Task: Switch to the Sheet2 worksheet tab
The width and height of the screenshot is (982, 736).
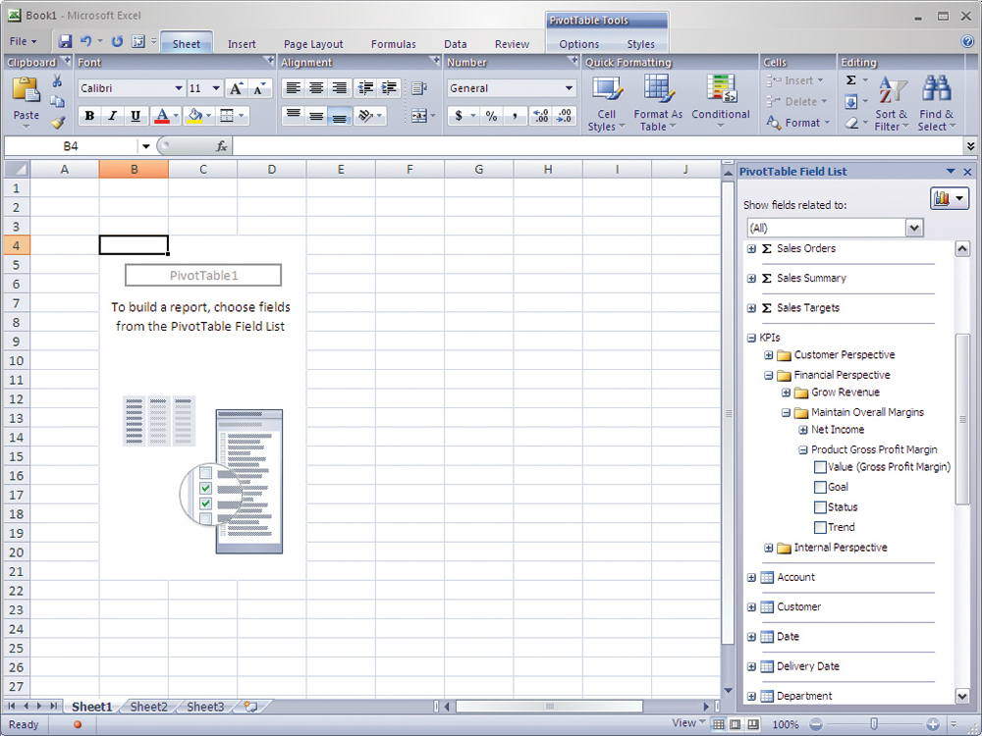Action: (149, 707)
